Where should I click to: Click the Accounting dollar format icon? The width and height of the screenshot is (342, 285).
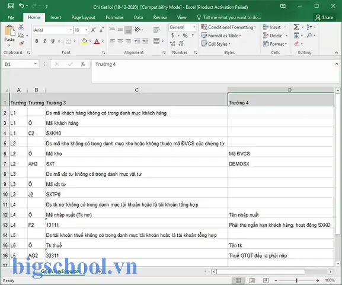pos(172,35)
